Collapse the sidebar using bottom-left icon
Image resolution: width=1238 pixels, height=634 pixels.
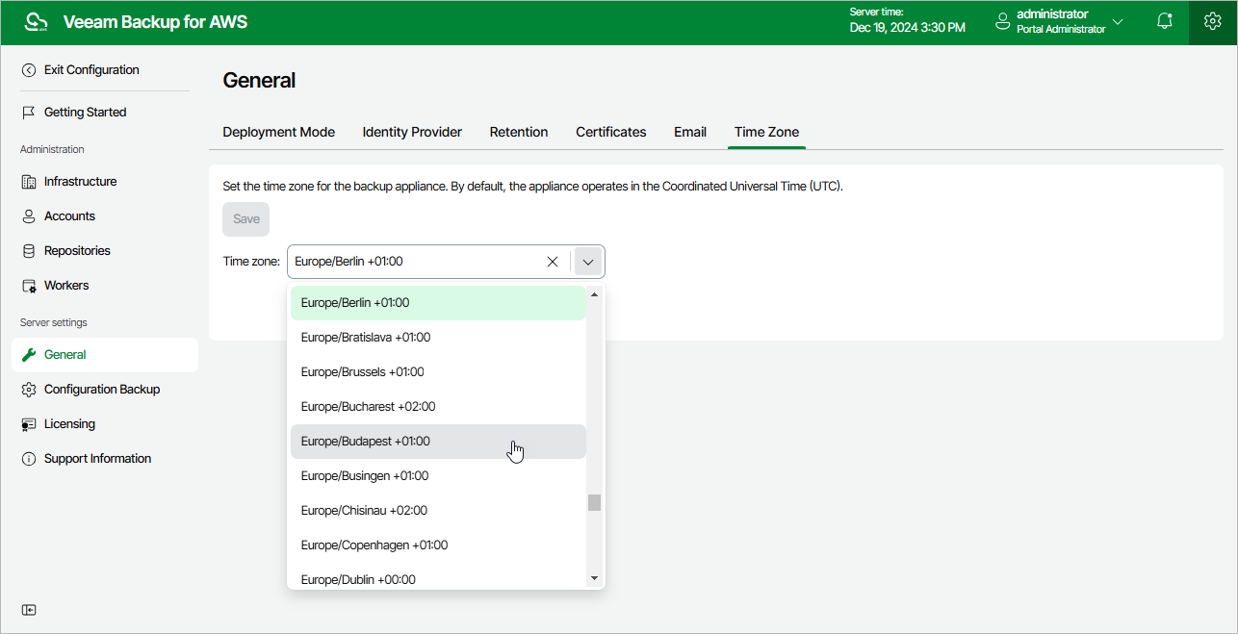29,610
